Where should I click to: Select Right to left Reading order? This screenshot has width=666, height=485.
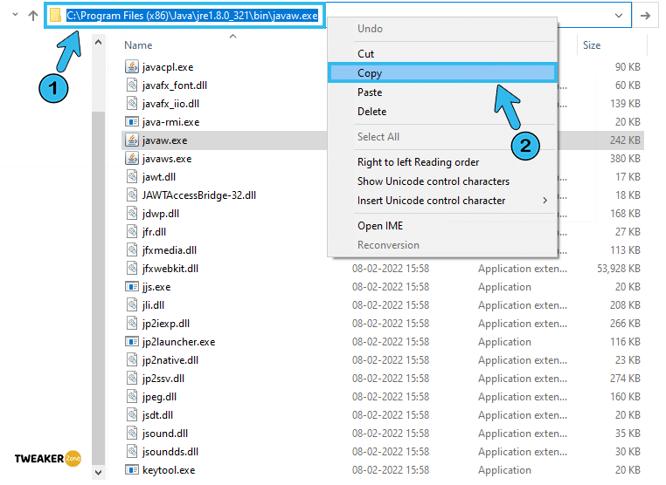tap(441, 162)
